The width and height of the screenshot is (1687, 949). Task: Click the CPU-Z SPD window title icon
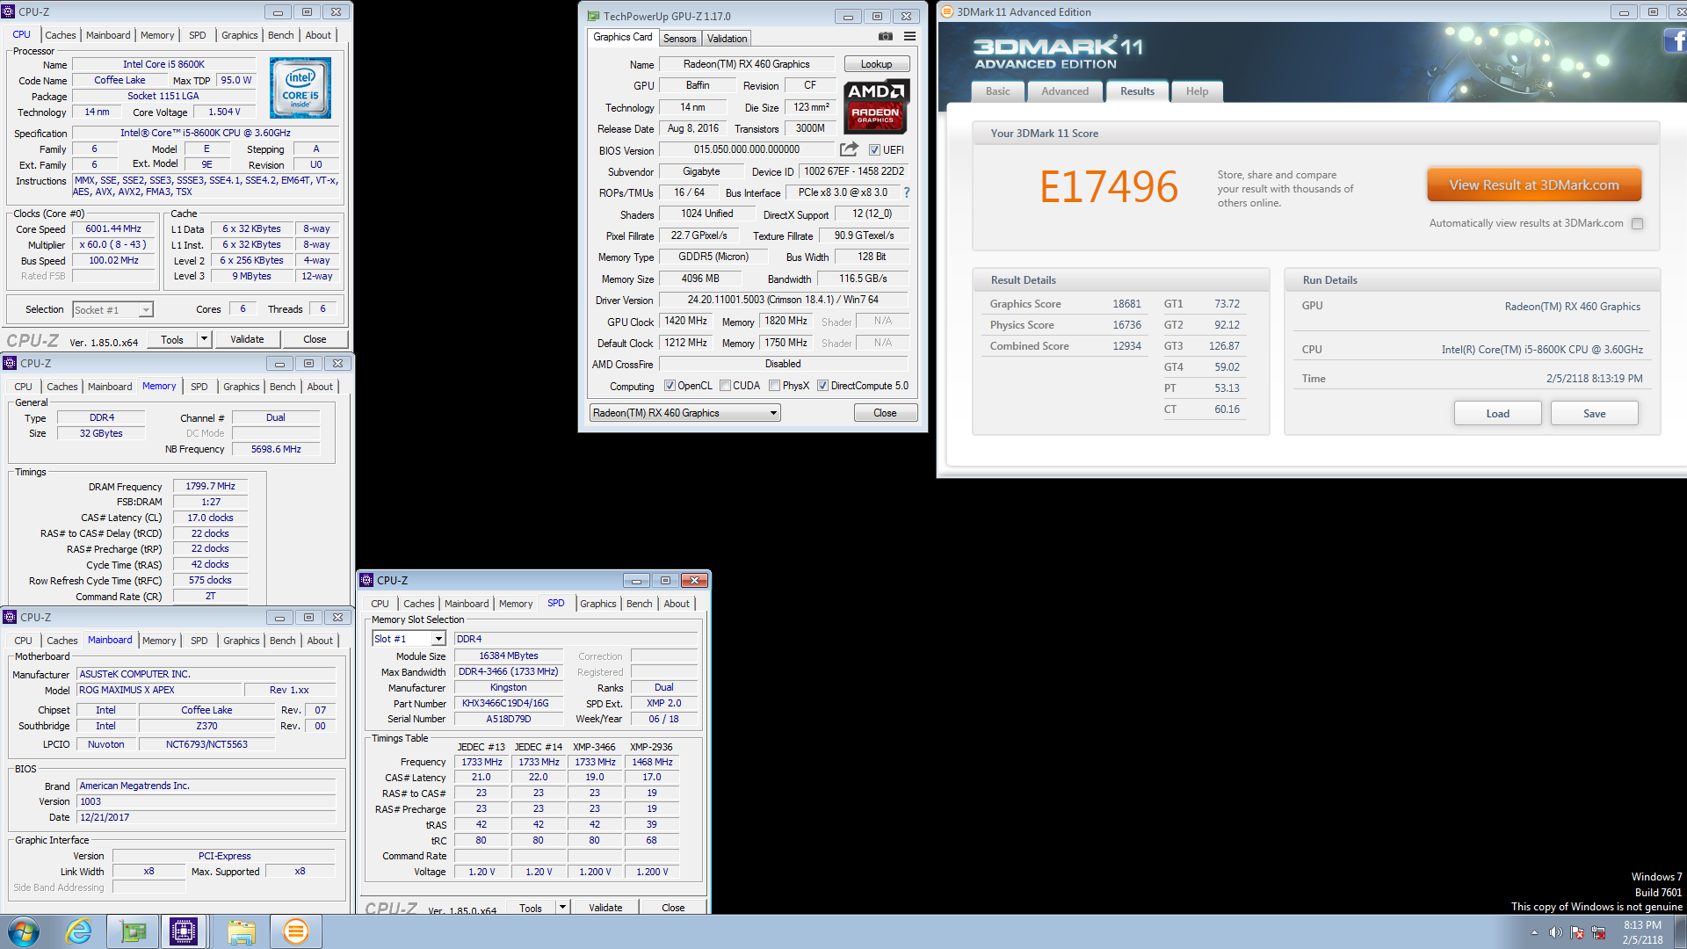(366, 580)
